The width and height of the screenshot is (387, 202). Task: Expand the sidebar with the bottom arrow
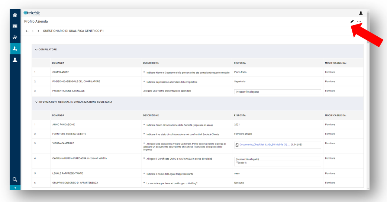[15, 188]
